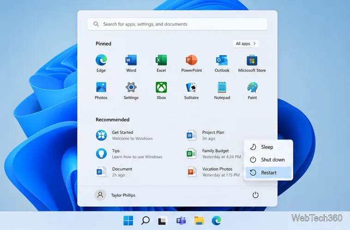Image resolution: width=350 pixels, height=230 pixels.
Task: Open the Vacation Photos presentation
Action: [213, 172]
